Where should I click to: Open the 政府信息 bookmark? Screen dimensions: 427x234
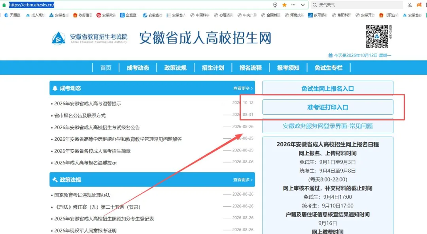[83, 15]
